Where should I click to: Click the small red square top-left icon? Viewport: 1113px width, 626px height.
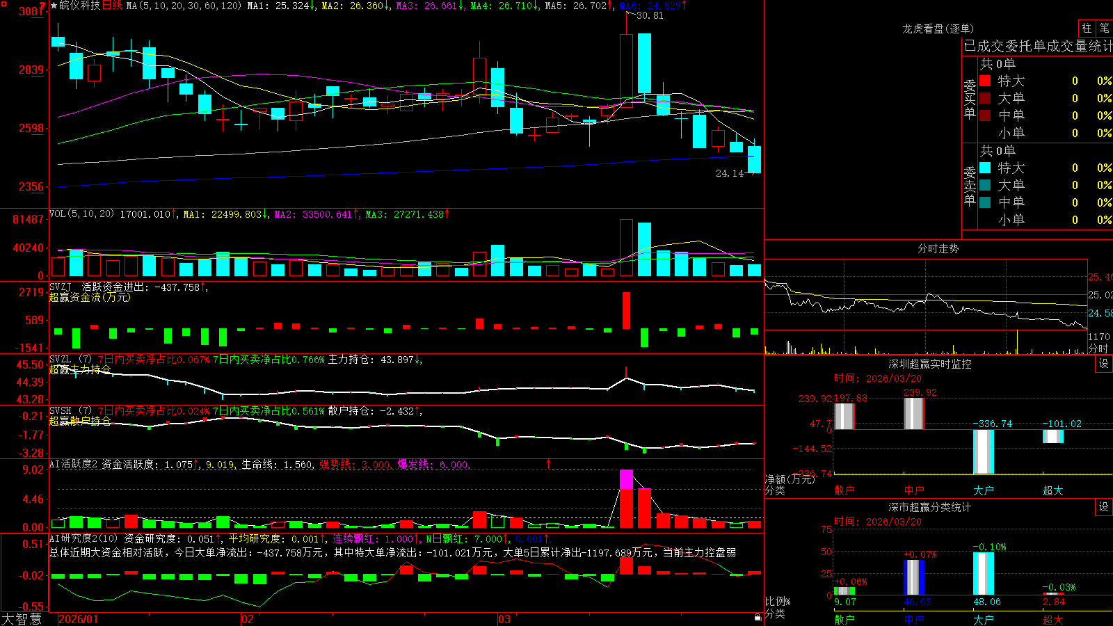(x=3, y=3)
